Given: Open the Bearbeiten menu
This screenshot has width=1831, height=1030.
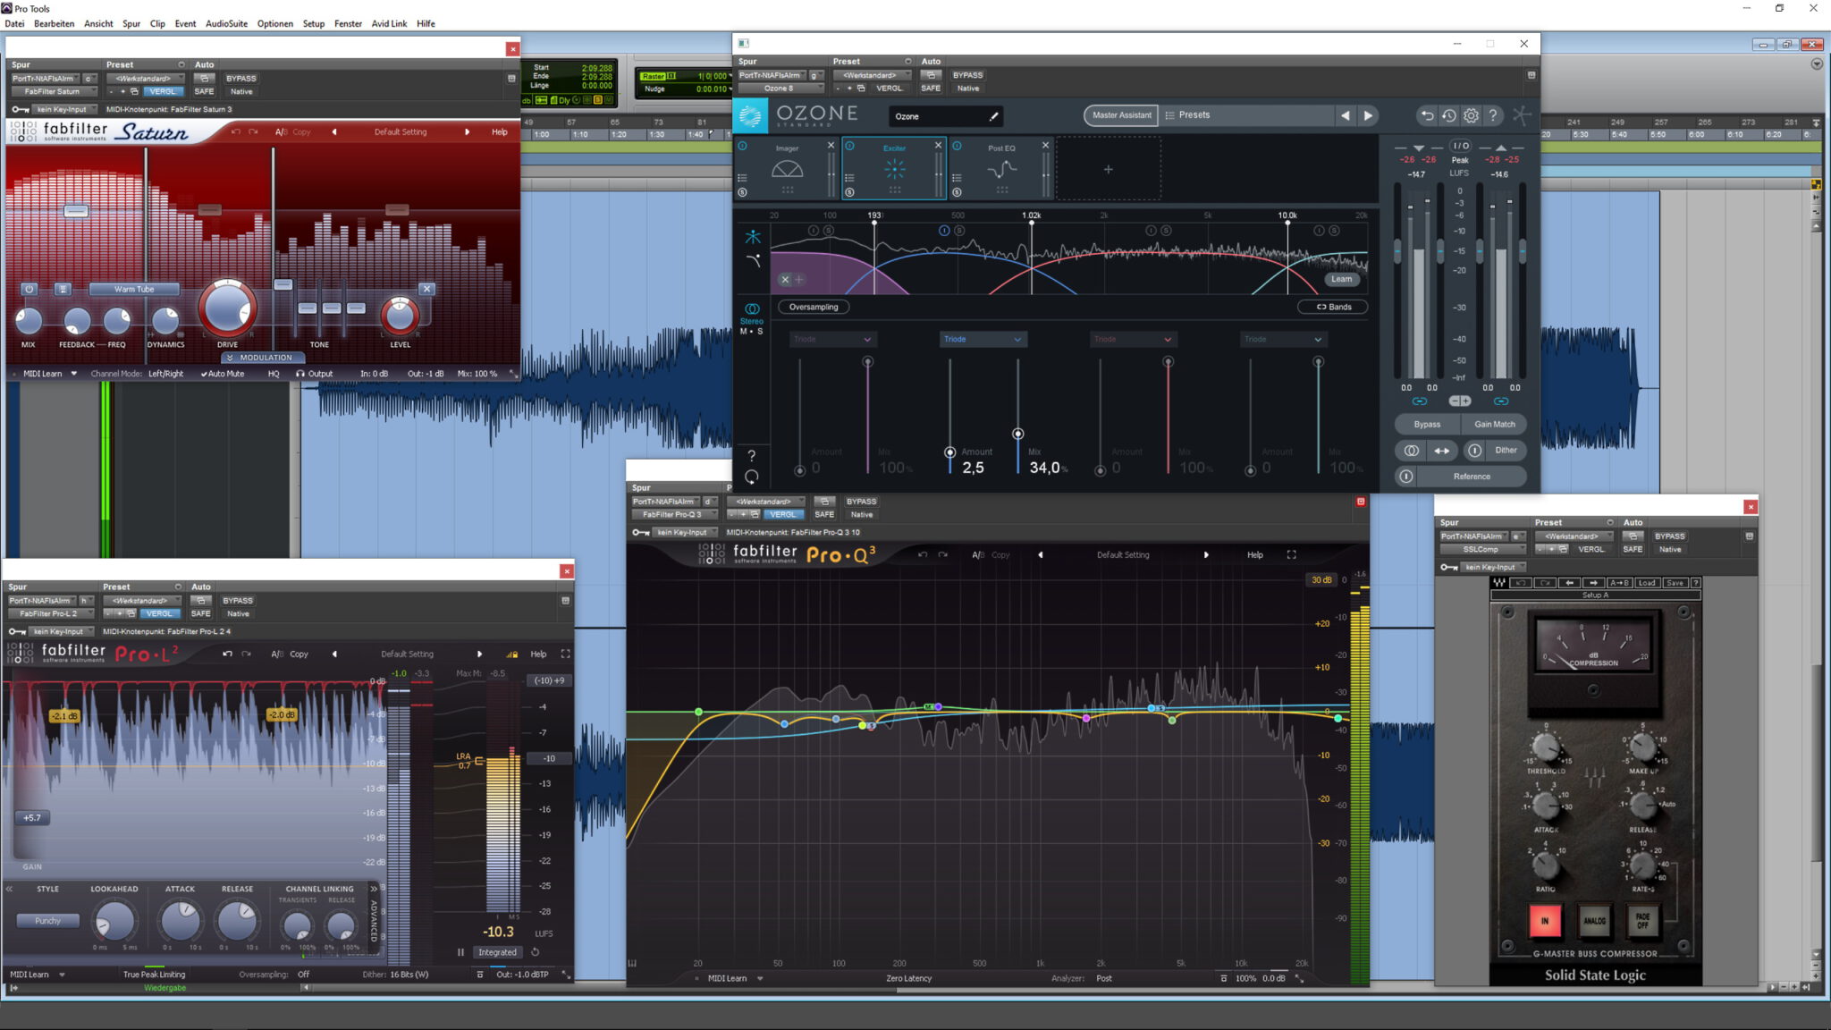Looking at the screenshot, I should [55, 24].
